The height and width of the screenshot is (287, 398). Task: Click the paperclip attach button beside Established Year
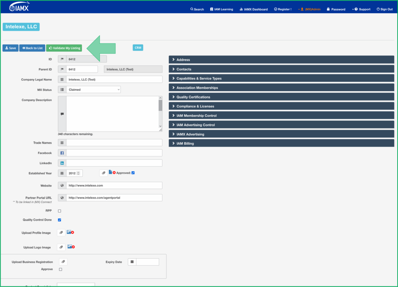103,173
